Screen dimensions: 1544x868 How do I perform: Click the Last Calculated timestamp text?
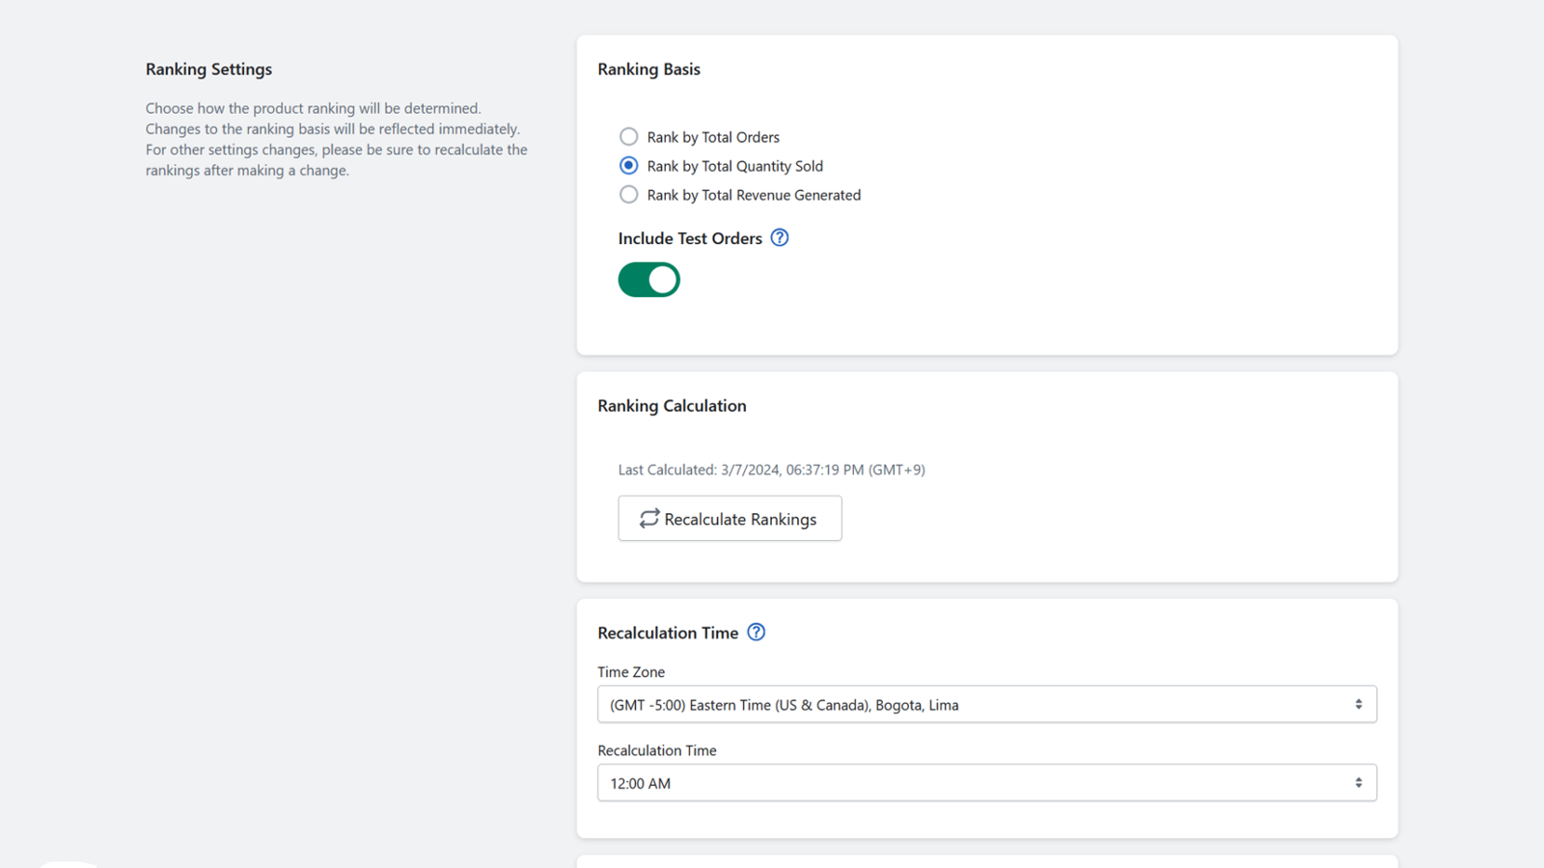771,470
